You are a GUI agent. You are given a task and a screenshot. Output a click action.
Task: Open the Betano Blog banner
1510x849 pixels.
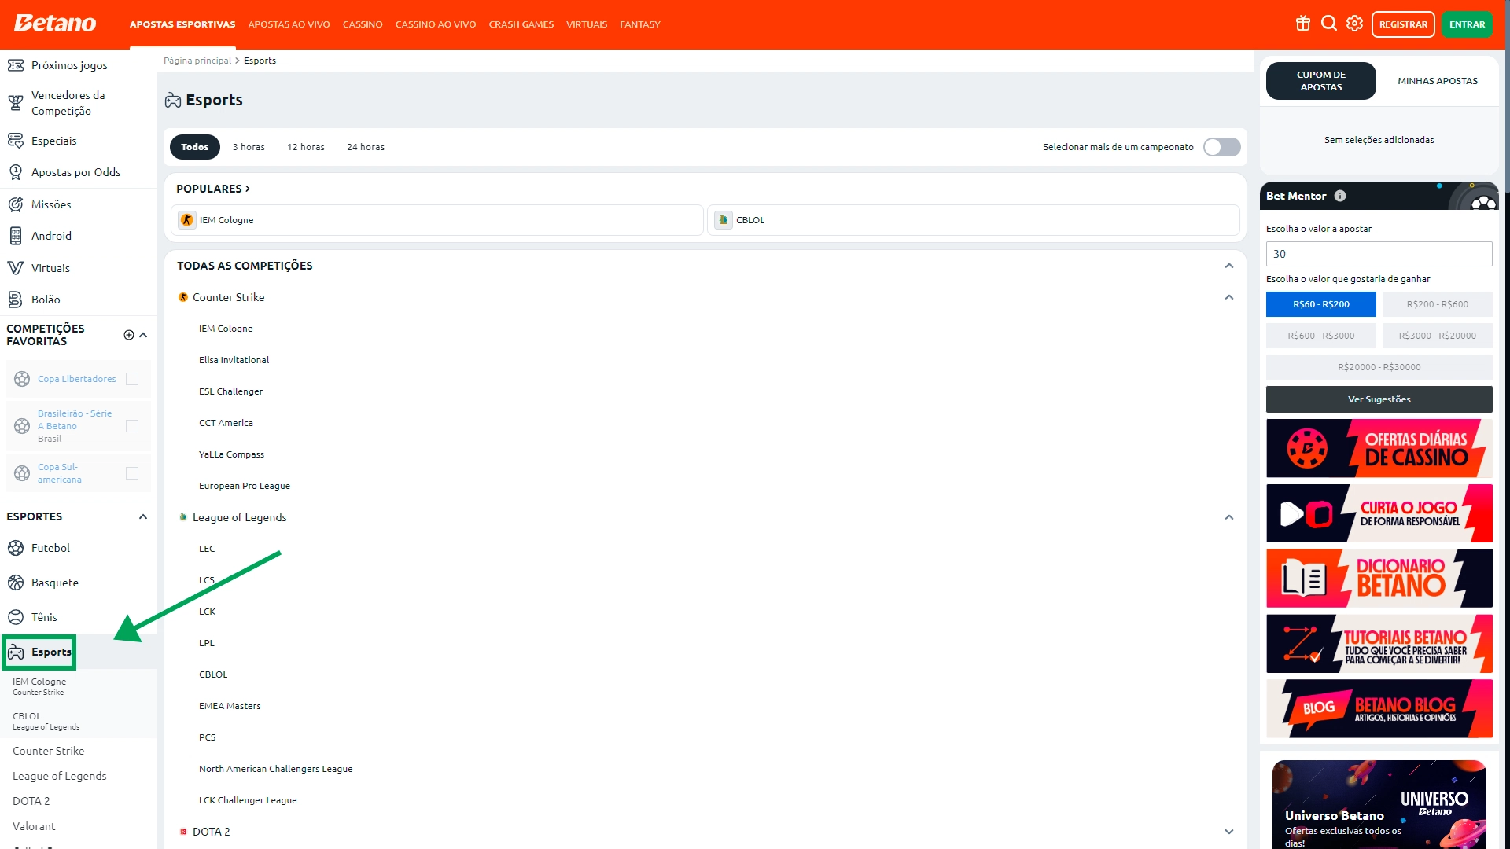tap(1379, 708)
